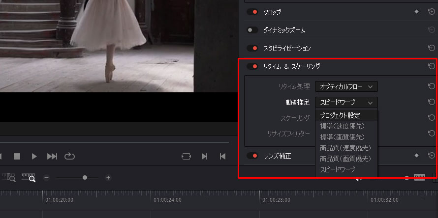438x218 pixels.
Task: Expand the スタビライゼーション section header
Action: 287,48
